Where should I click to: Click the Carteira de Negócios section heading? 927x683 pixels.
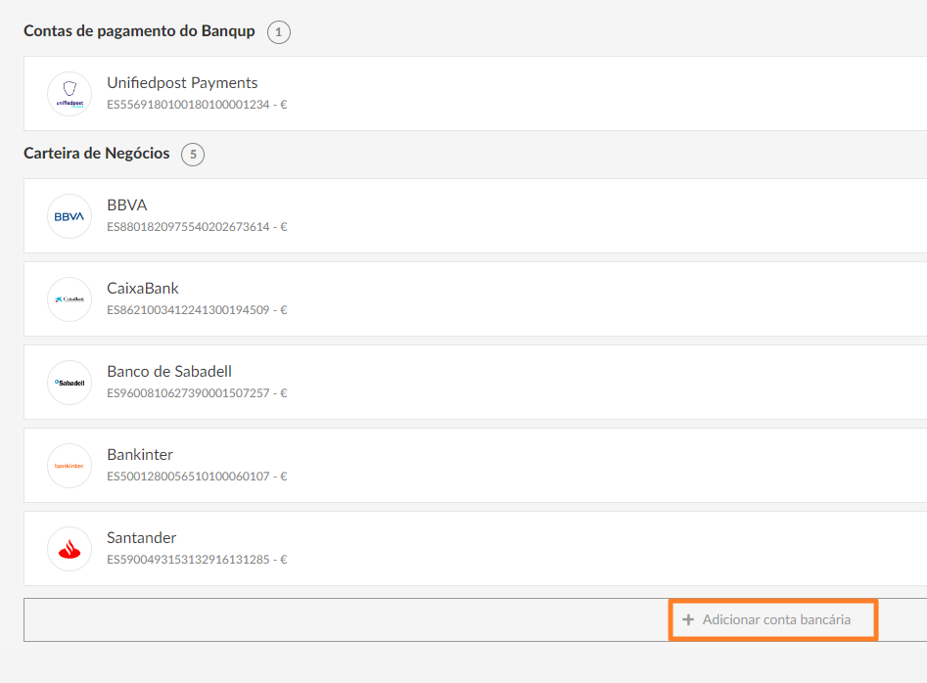click(x=96, y=153)
